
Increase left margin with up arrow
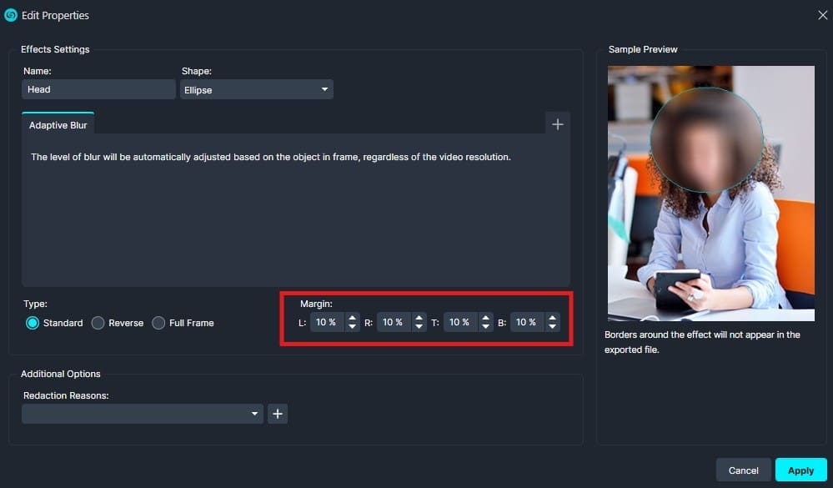click(352, 318)
